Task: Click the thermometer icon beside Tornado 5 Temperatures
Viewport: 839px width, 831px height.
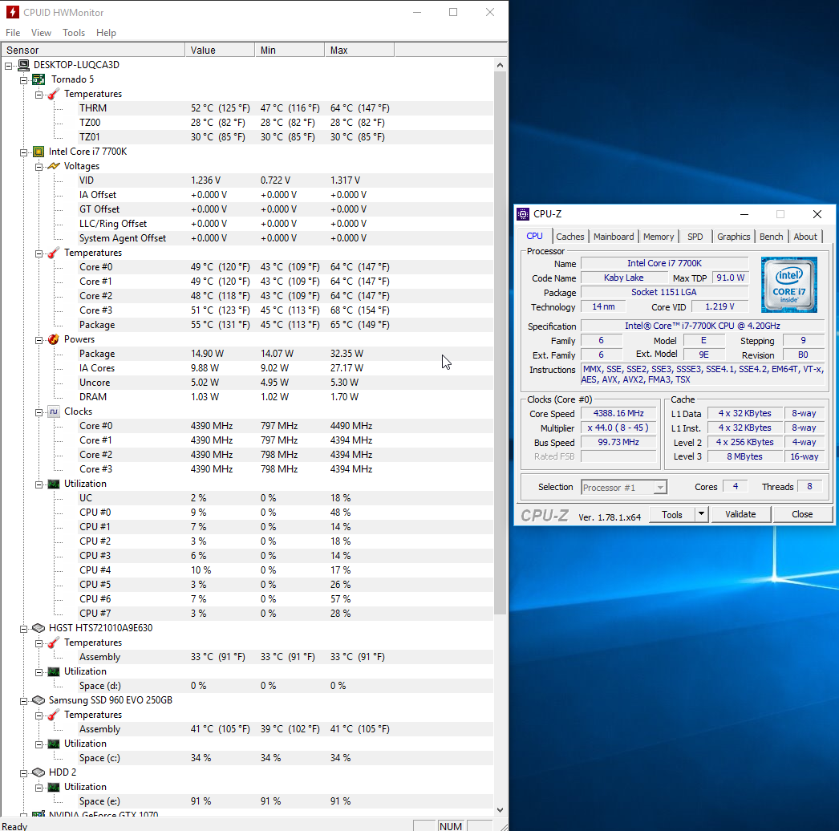Action: pyautogui.click(x=54, y=94)
